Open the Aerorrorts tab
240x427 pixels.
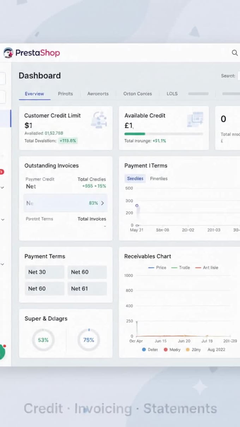(98, 94)
